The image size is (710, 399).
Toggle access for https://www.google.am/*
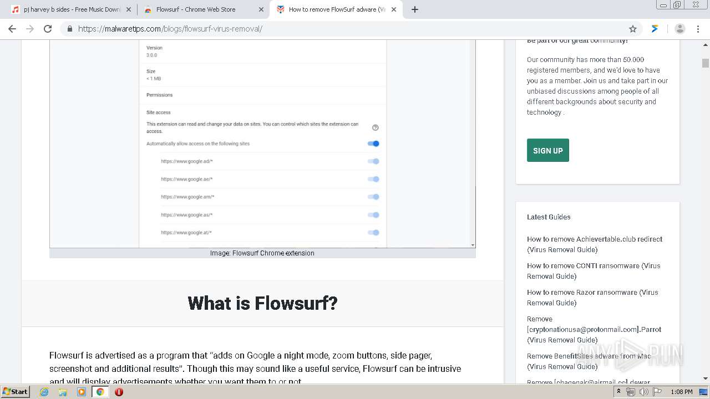pyautogui.click(x=374, y=197)
